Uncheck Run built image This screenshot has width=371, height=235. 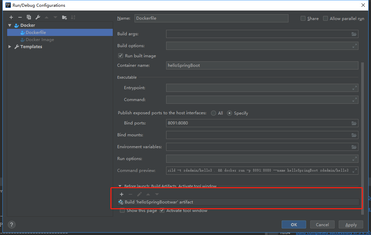tap(120, 56)
